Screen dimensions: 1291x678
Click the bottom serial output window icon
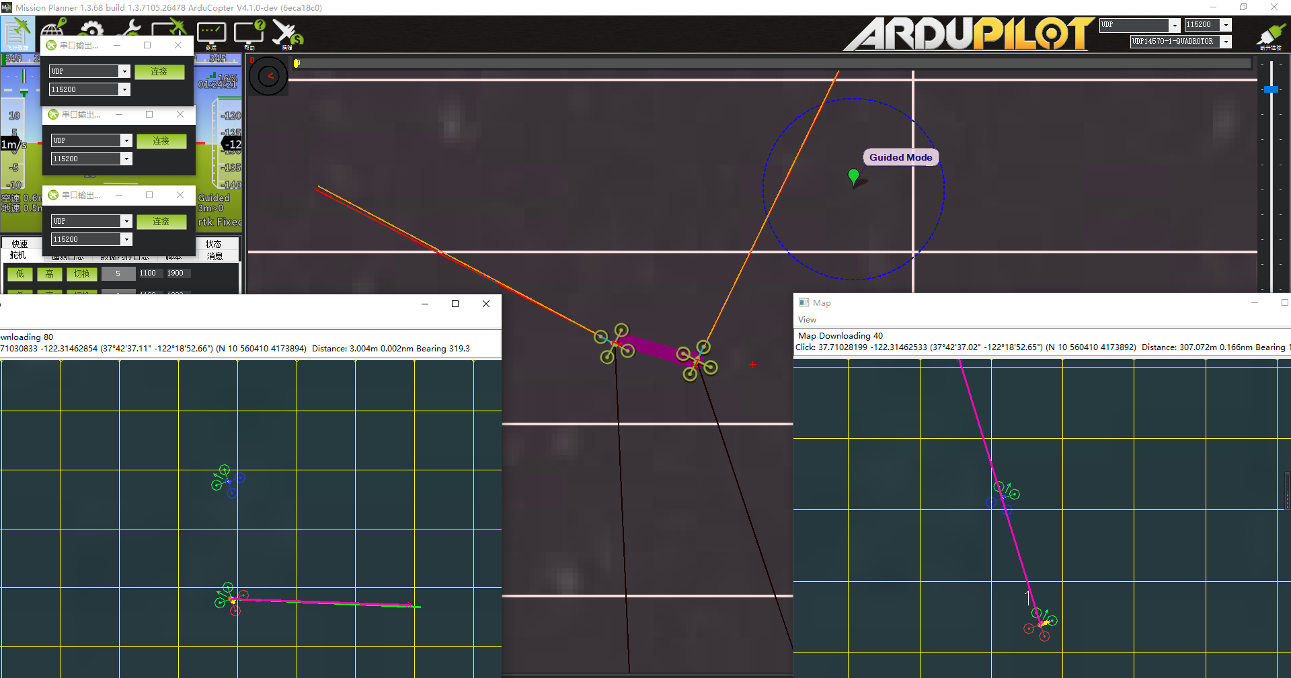(x=53, y=195)
